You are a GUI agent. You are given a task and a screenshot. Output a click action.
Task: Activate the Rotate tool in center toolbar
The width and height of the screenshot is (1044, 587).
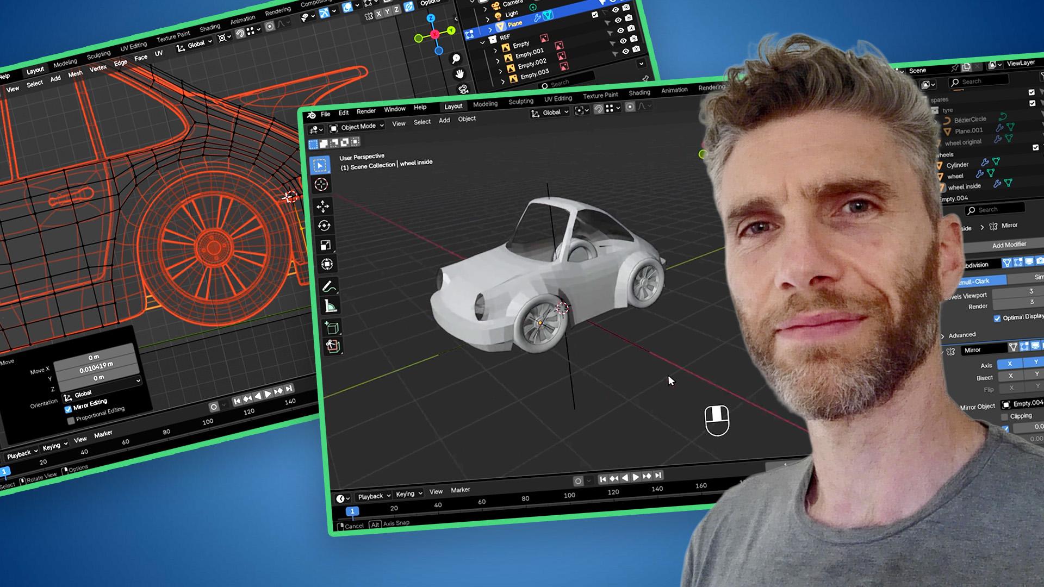tap(324, 226)
